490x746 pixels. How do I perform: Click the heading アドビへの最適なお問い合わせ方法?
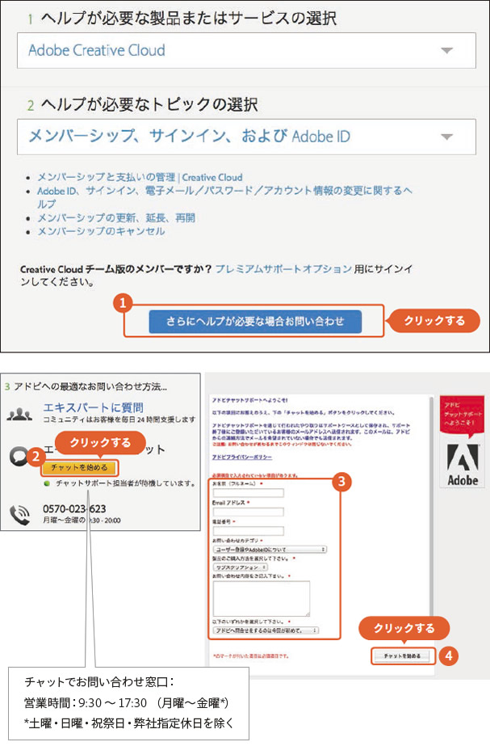coord(90,386)
